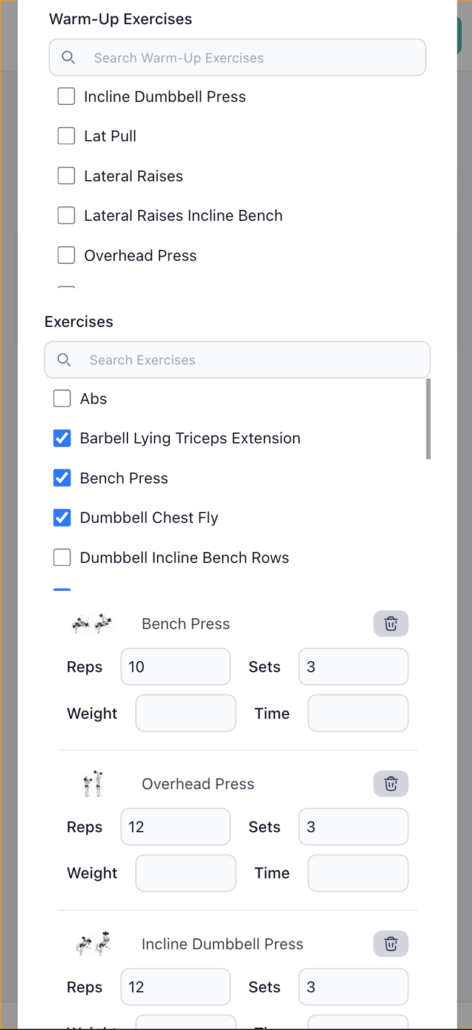The width and height of the screenshot is (472, 1030).
Task: Delete the Overhead Press exercise entry
Action: click(391, 784)
